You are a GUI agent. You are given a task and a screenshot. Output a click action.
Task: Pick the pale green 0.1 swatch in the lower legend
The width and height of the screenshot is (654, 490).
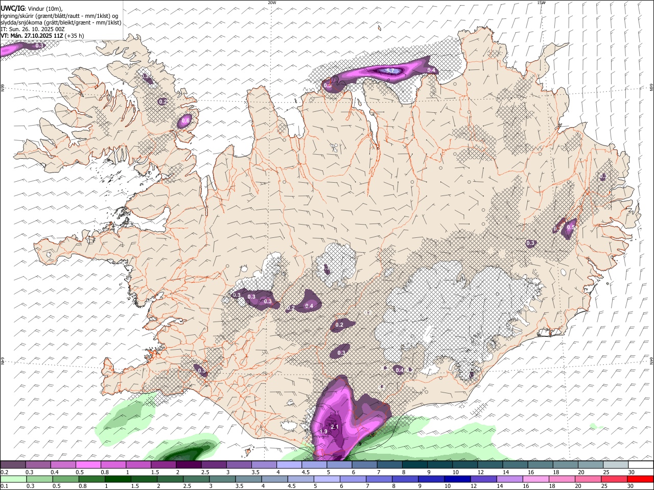pyautogui.click(x=13, y=479)
